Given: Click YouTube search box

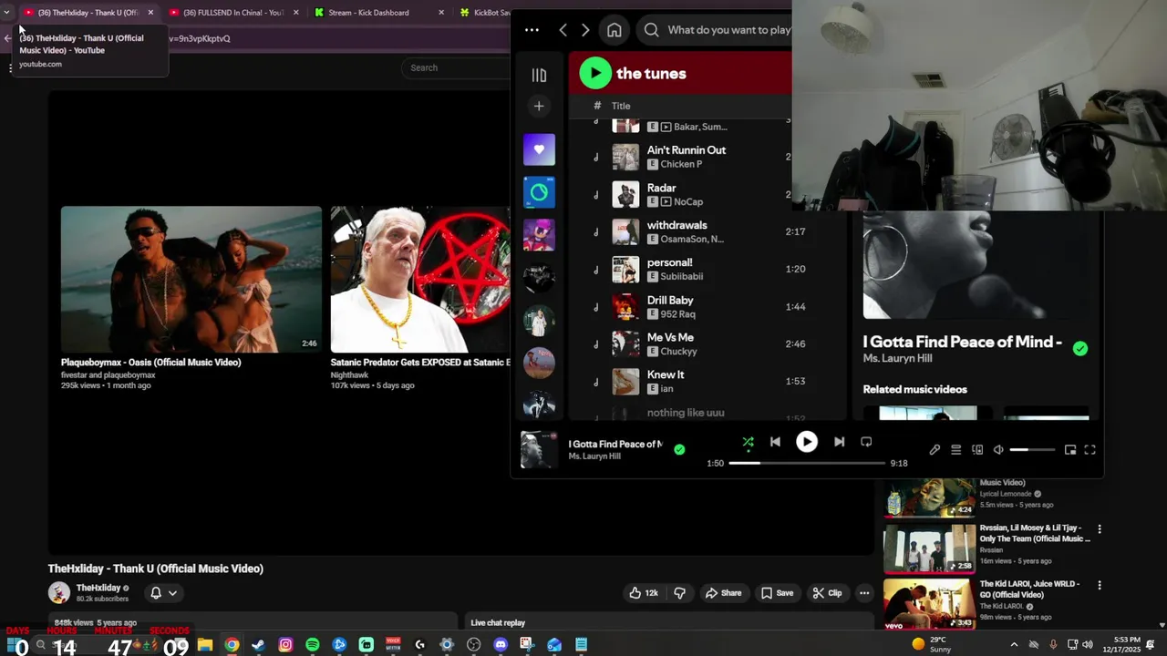Looking at the screenshot, I should (x=456, y=67).
